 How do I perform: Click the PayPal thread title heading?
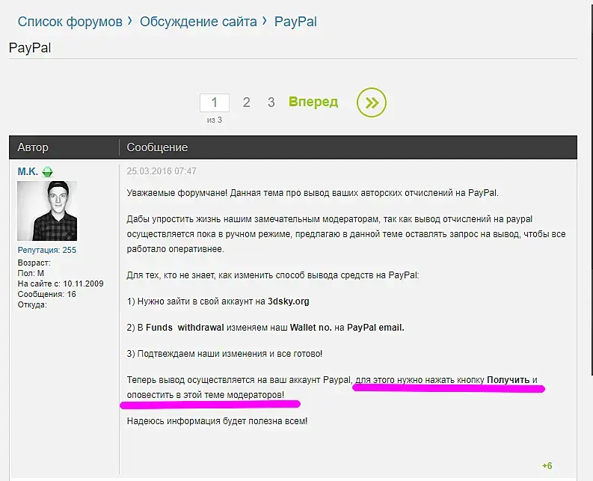30,48
